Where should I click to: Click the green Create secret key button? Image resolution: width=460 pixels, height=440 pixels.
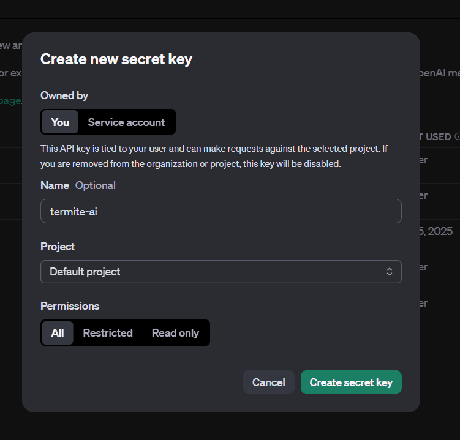tap(350, 382)
